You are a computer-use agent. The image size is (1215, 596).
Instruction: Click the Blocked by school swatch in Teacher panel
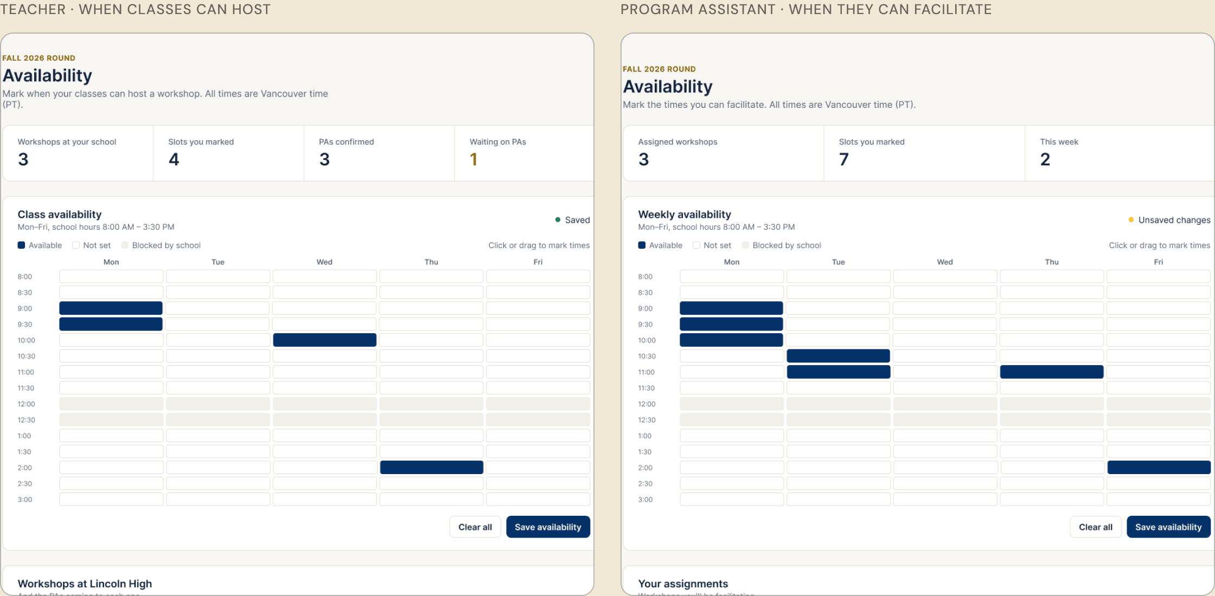[x=125, y=245]
